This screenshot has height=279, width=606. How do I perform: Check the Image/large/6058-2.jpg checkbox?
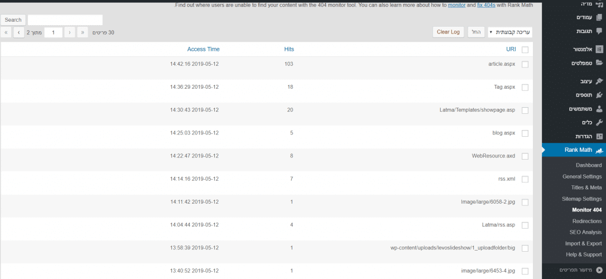[x=525, y=203]
